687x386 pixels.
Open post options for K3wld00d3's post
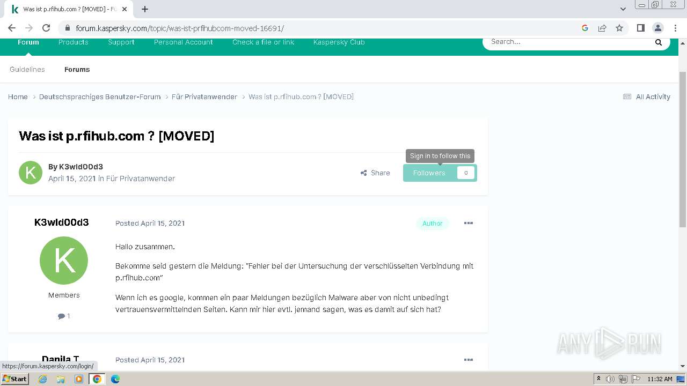[x=469, y=223]
